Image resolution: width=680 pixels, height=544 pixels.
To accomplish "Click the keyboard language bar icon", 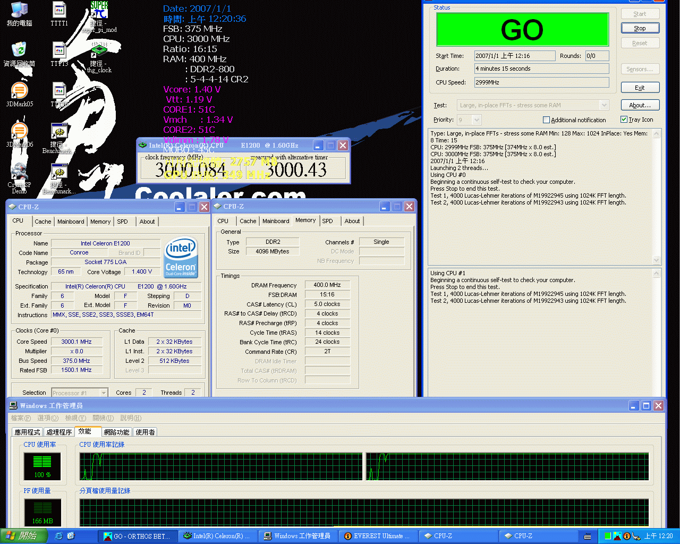I will (588, 536).
